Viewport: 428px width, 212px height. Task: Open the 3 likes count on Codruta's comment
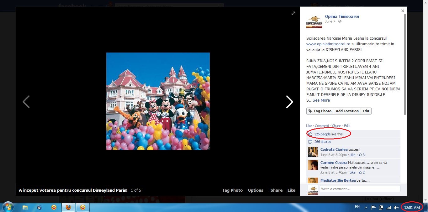(362, 155)
